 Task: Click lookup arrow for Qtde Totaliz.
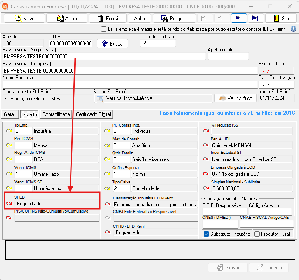tap(107, 159)
